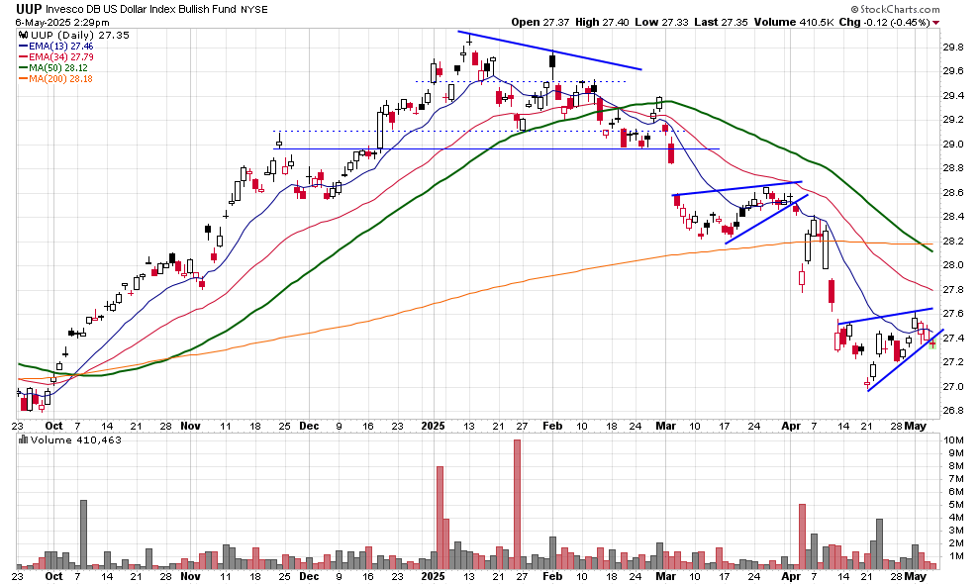Click the tallest red volume bar reaching 10M
980x585 pixels.
click(517, 505)
